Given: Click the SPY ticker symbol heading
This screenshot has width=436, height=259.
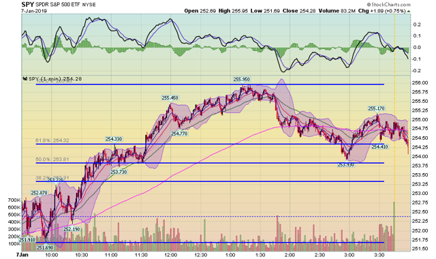Looking at the screenshot, I should tap(28, 5).
